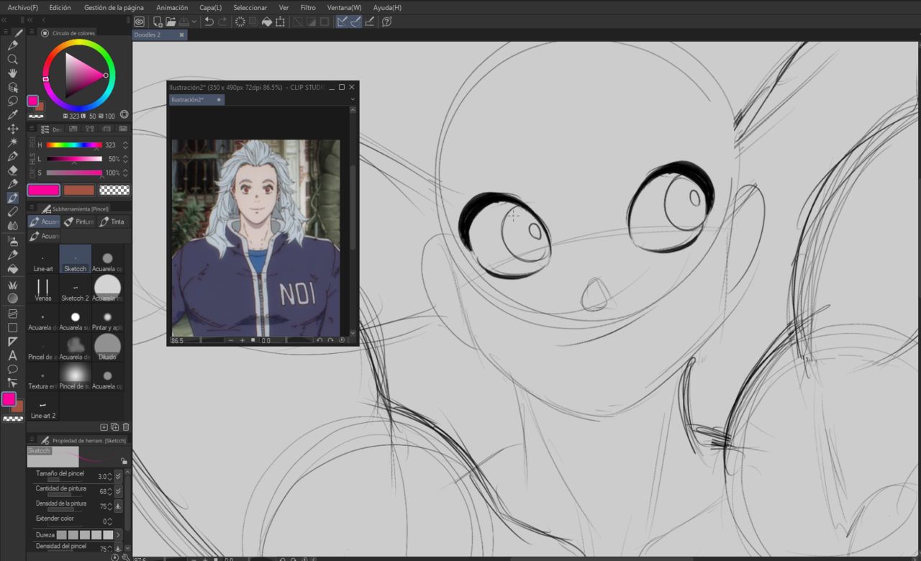Choose the Auto select magic wand tool

(x=12, y=142)
